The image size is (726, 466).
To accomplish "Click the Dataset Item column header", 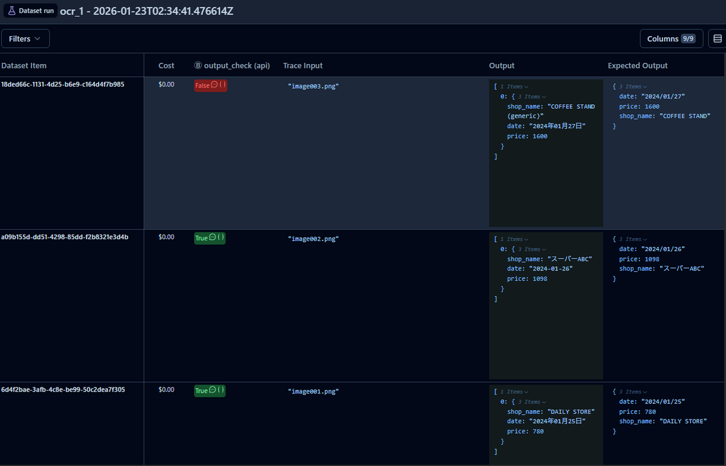I will 24,65.
